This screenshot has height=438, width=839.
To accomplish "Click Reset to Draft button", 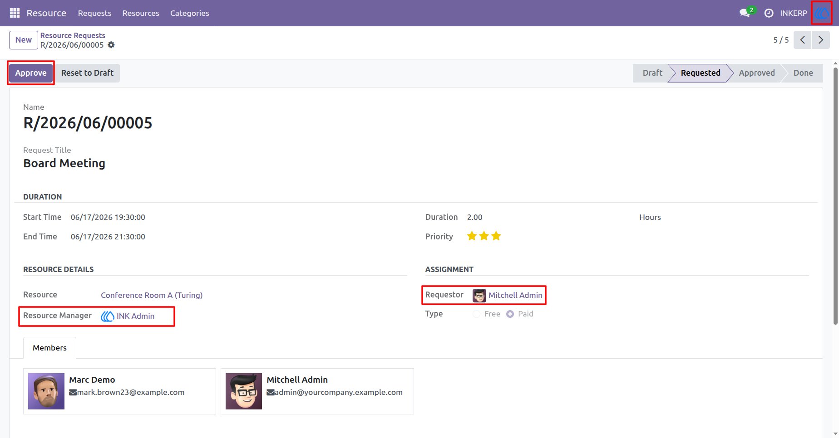I will (87, 73).
